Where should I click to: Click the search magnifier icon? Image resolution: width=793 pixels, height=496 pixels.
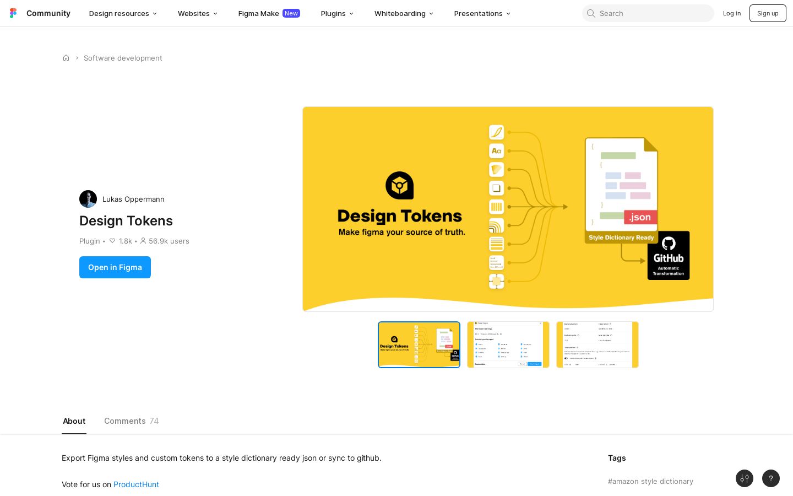(x=591, y=13)
